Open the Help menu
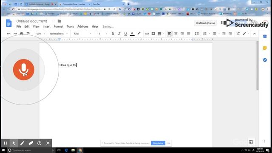Viewport: 272px width, 153px height. 95,26
